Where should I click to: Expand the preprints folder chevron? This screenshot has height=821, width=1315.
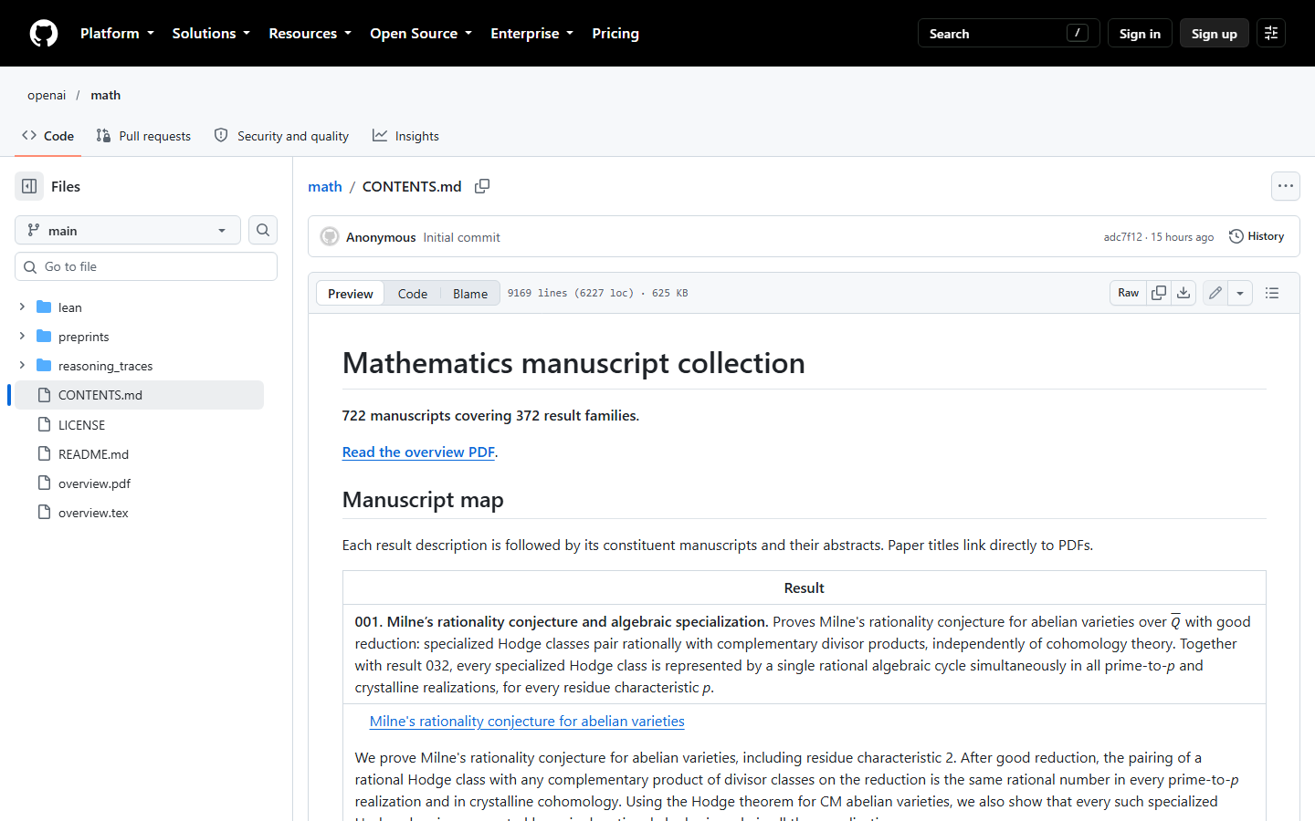pyautogui.click(x=22, y=337)
